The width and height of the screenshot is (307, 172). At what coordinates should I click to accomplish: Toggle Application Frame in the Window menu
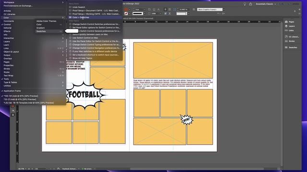(x=12, y=91)
